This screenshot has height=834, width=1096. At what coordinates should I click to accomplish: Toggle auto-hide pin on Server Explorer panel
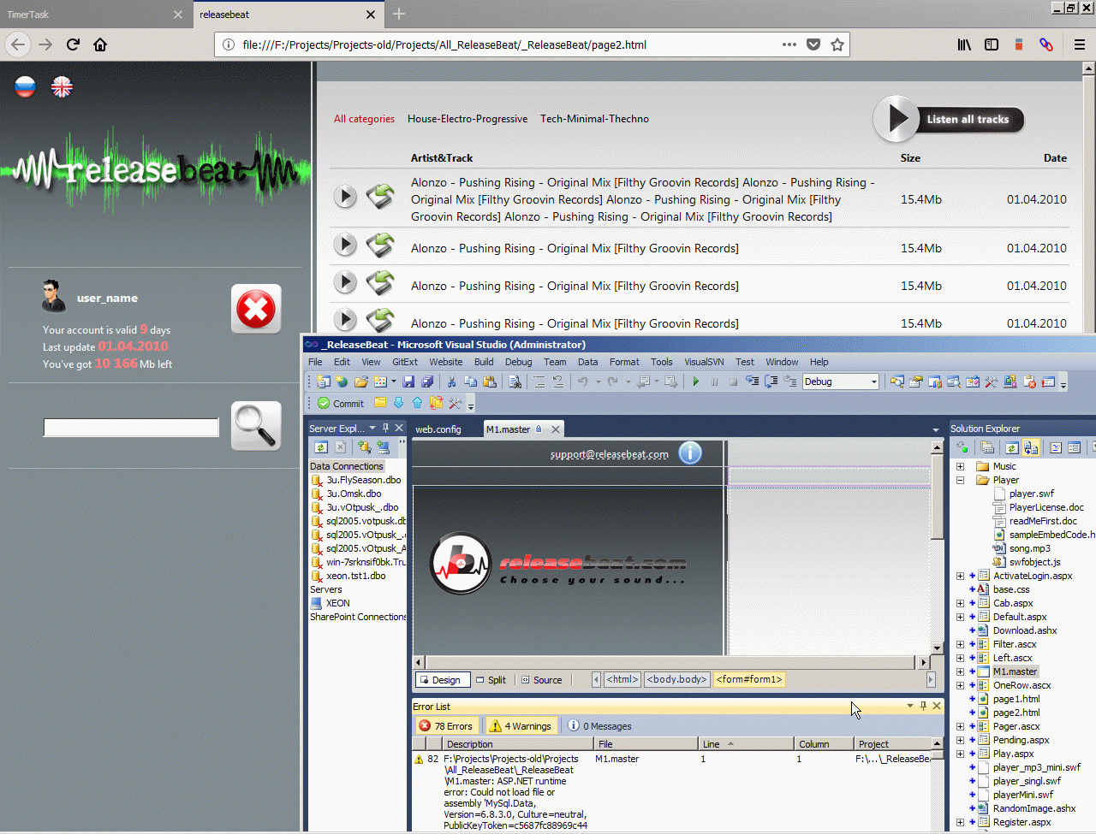point(385,428)
